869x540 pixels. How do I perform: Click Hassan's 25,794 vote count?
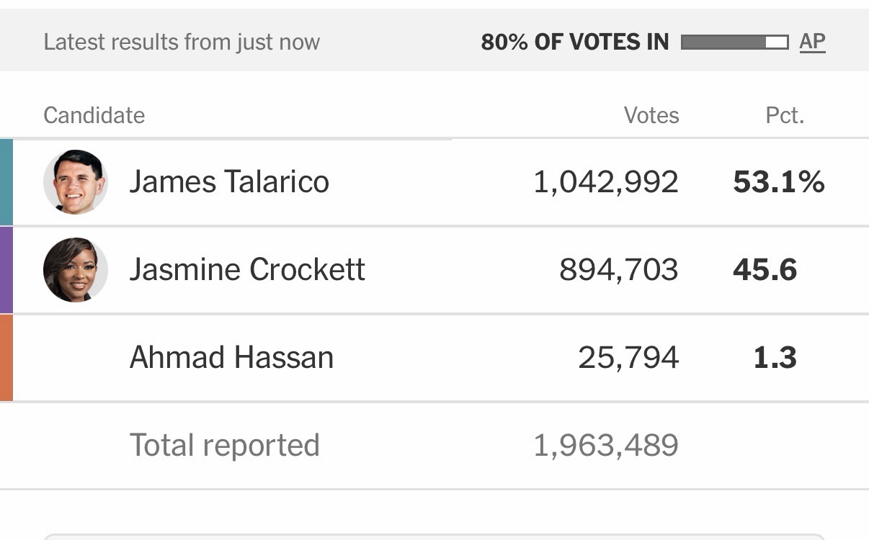tap(628, 358)
